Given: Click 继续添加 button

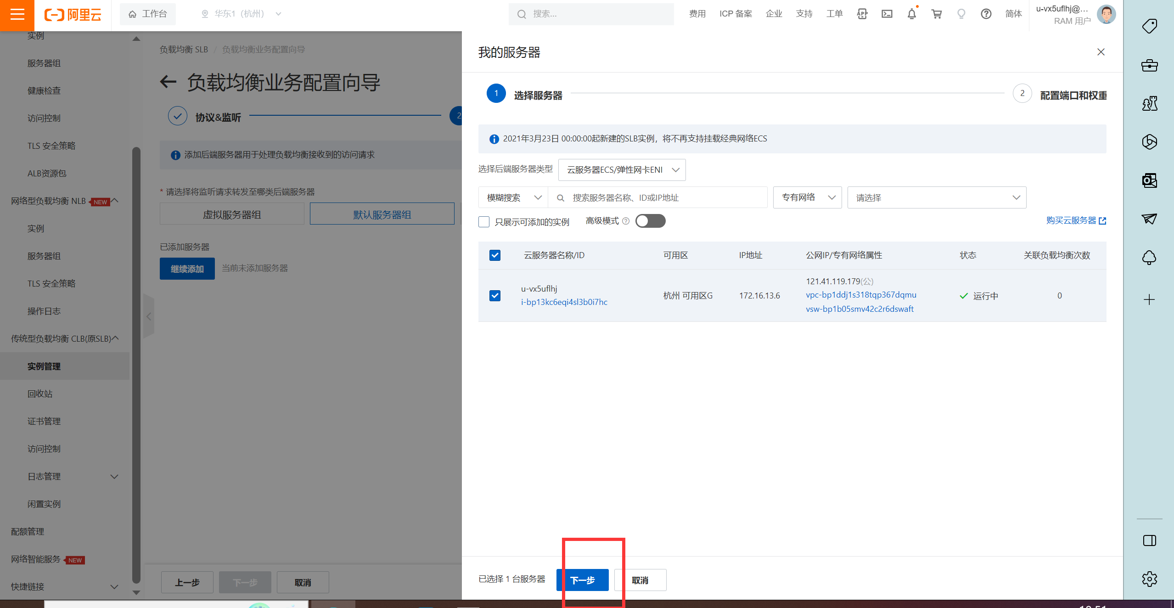Looking at the screenshot, I should tap(187, 269).
